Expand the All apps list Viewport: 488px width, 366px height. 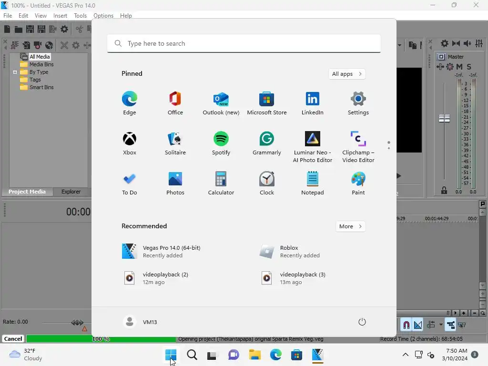coord(347,74)
